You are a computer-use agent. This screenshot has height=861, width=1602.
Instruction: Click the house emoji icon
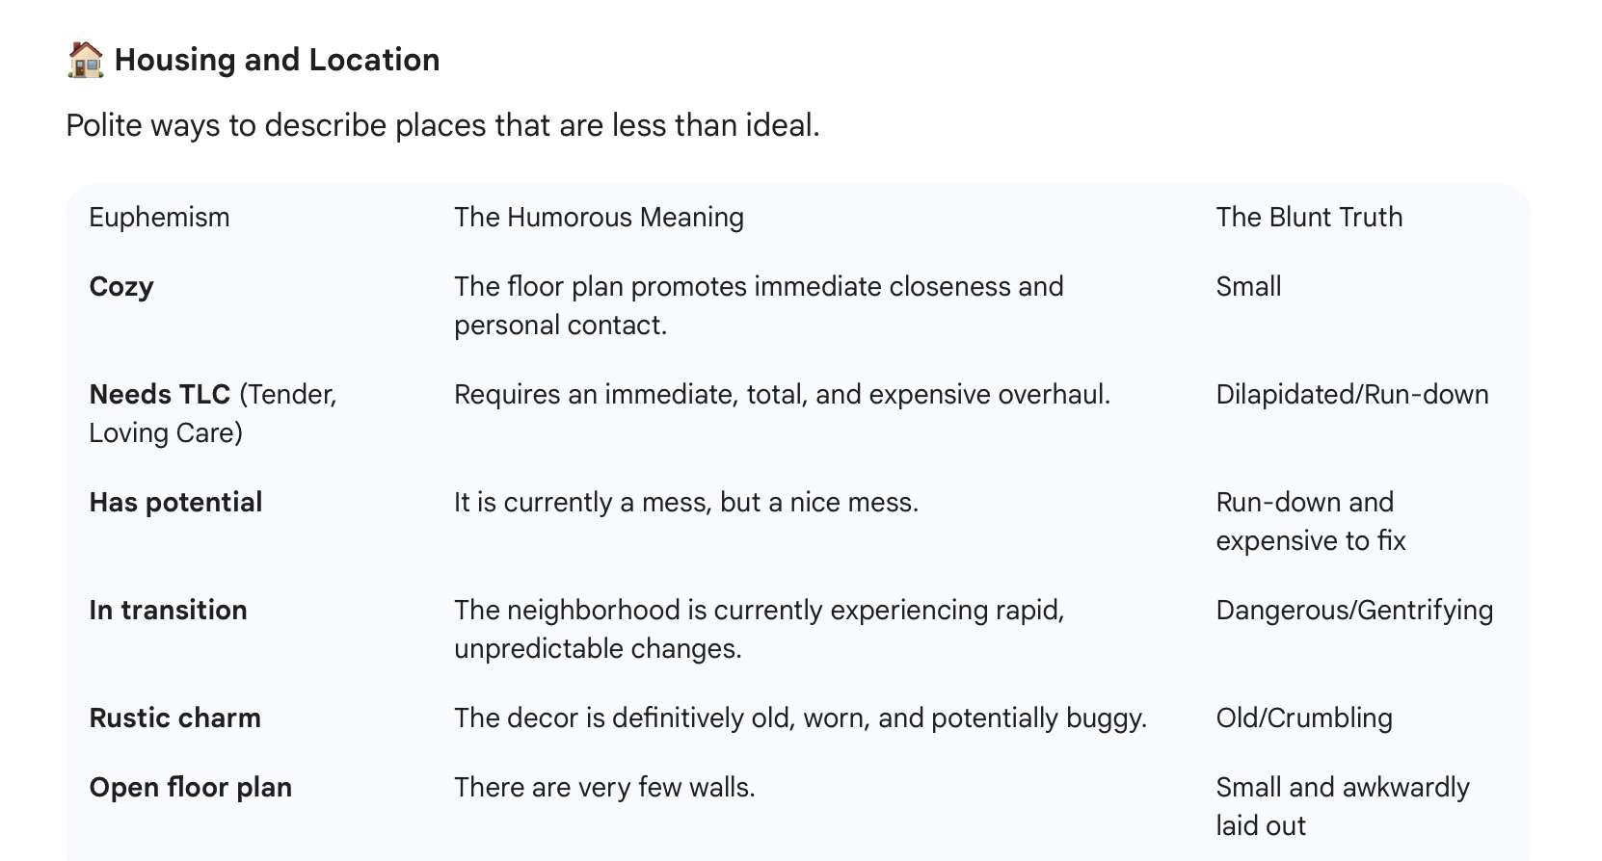85,60
